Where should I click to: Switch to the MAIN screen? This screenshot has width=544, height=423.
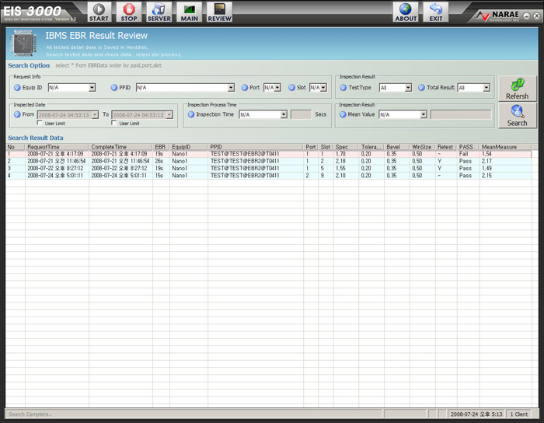pyautogui.click(x=190, y=12)
